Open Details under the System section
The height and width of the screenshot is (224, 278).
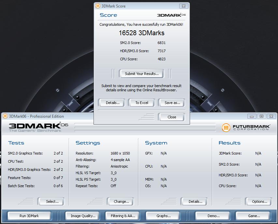point(195,202)
